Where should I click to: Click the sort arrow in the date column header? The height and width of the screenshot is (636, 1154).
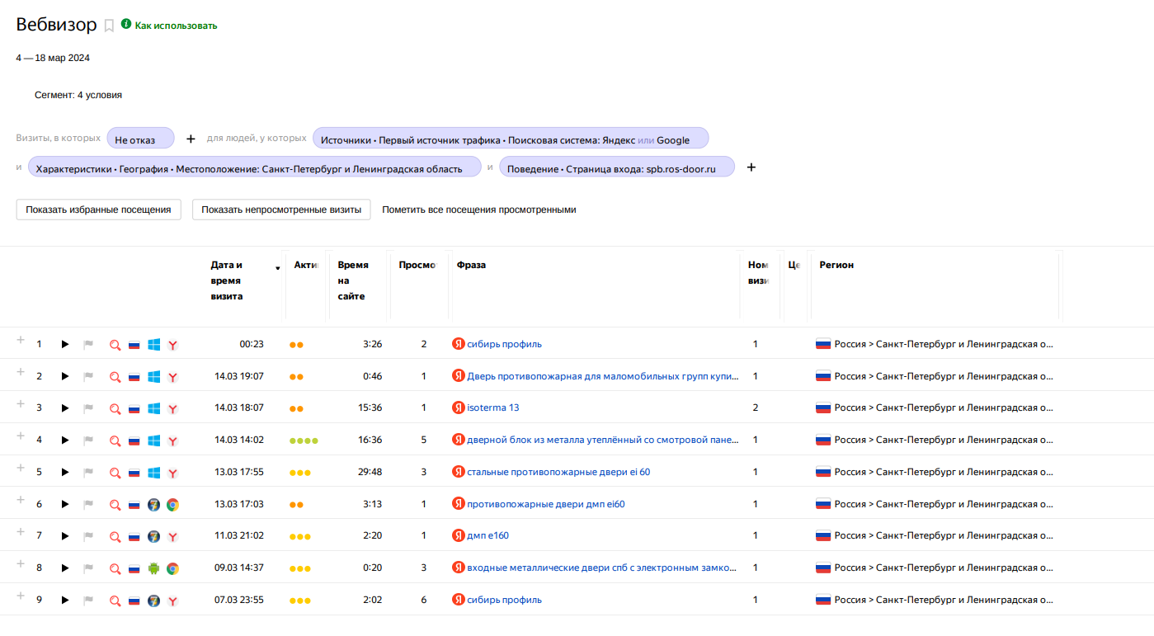(x=277, y=268)
